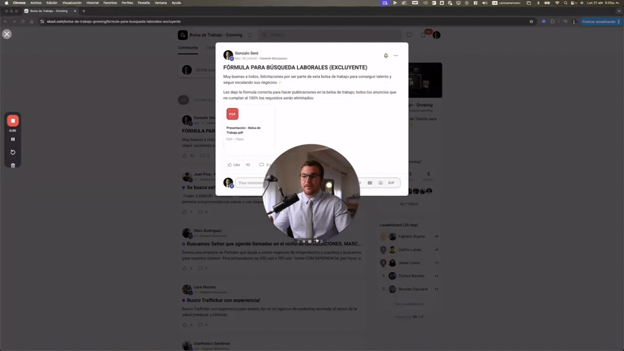Insert a GIF in the comment box
The height and width of the screenshot is (351, 624).
(x=391, y=183)
